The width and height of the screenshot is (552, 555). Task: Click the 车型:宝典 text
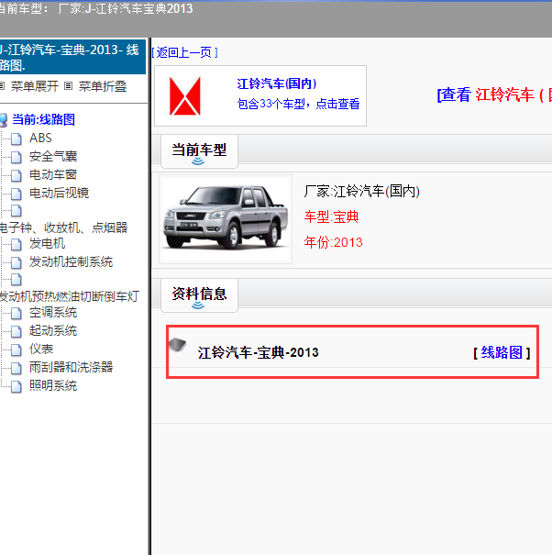(x=331, y=216)
